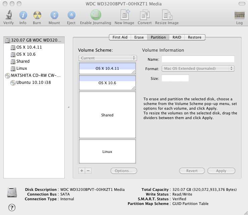The width and height of the screenshot is (248, 215).
Task: Click the add partition plus button
Action: click(x=82, y=171)
